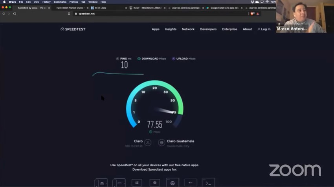334x187 pixels.
Task: Click the Guatemala City server location
Action: coord(178,146)
